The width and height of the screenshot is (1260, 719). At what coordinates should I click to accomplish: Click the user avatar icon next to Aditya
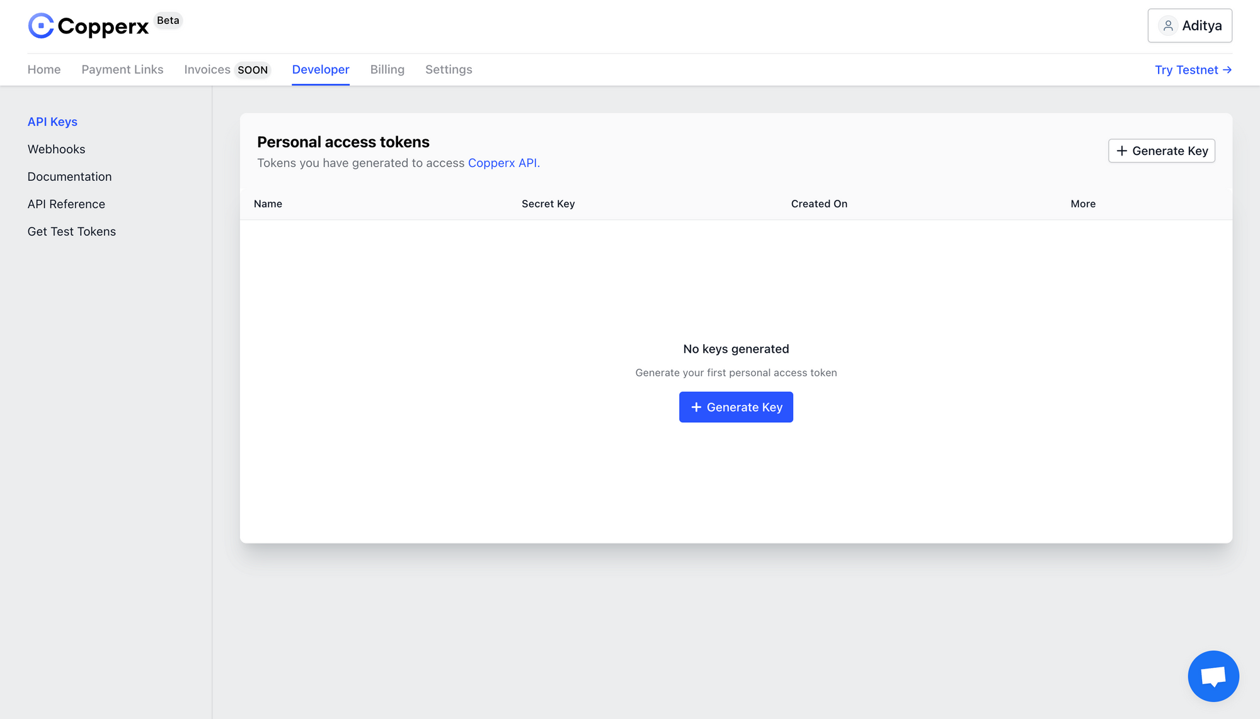pyautogui.click(x=1167, y=26)
